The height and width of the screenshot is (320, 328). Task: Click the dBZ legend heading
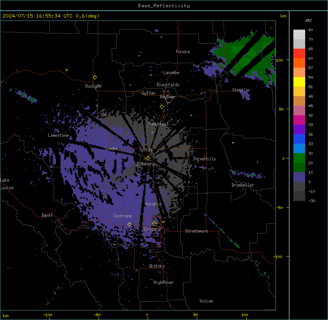pyautogui.click(x=308, y=20)
